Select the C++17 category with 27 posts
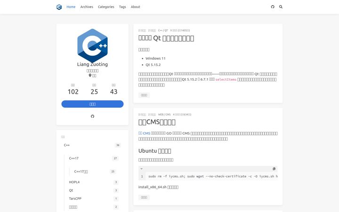Image resolution: width=339 pixels, height=212 pixels. 94,158
